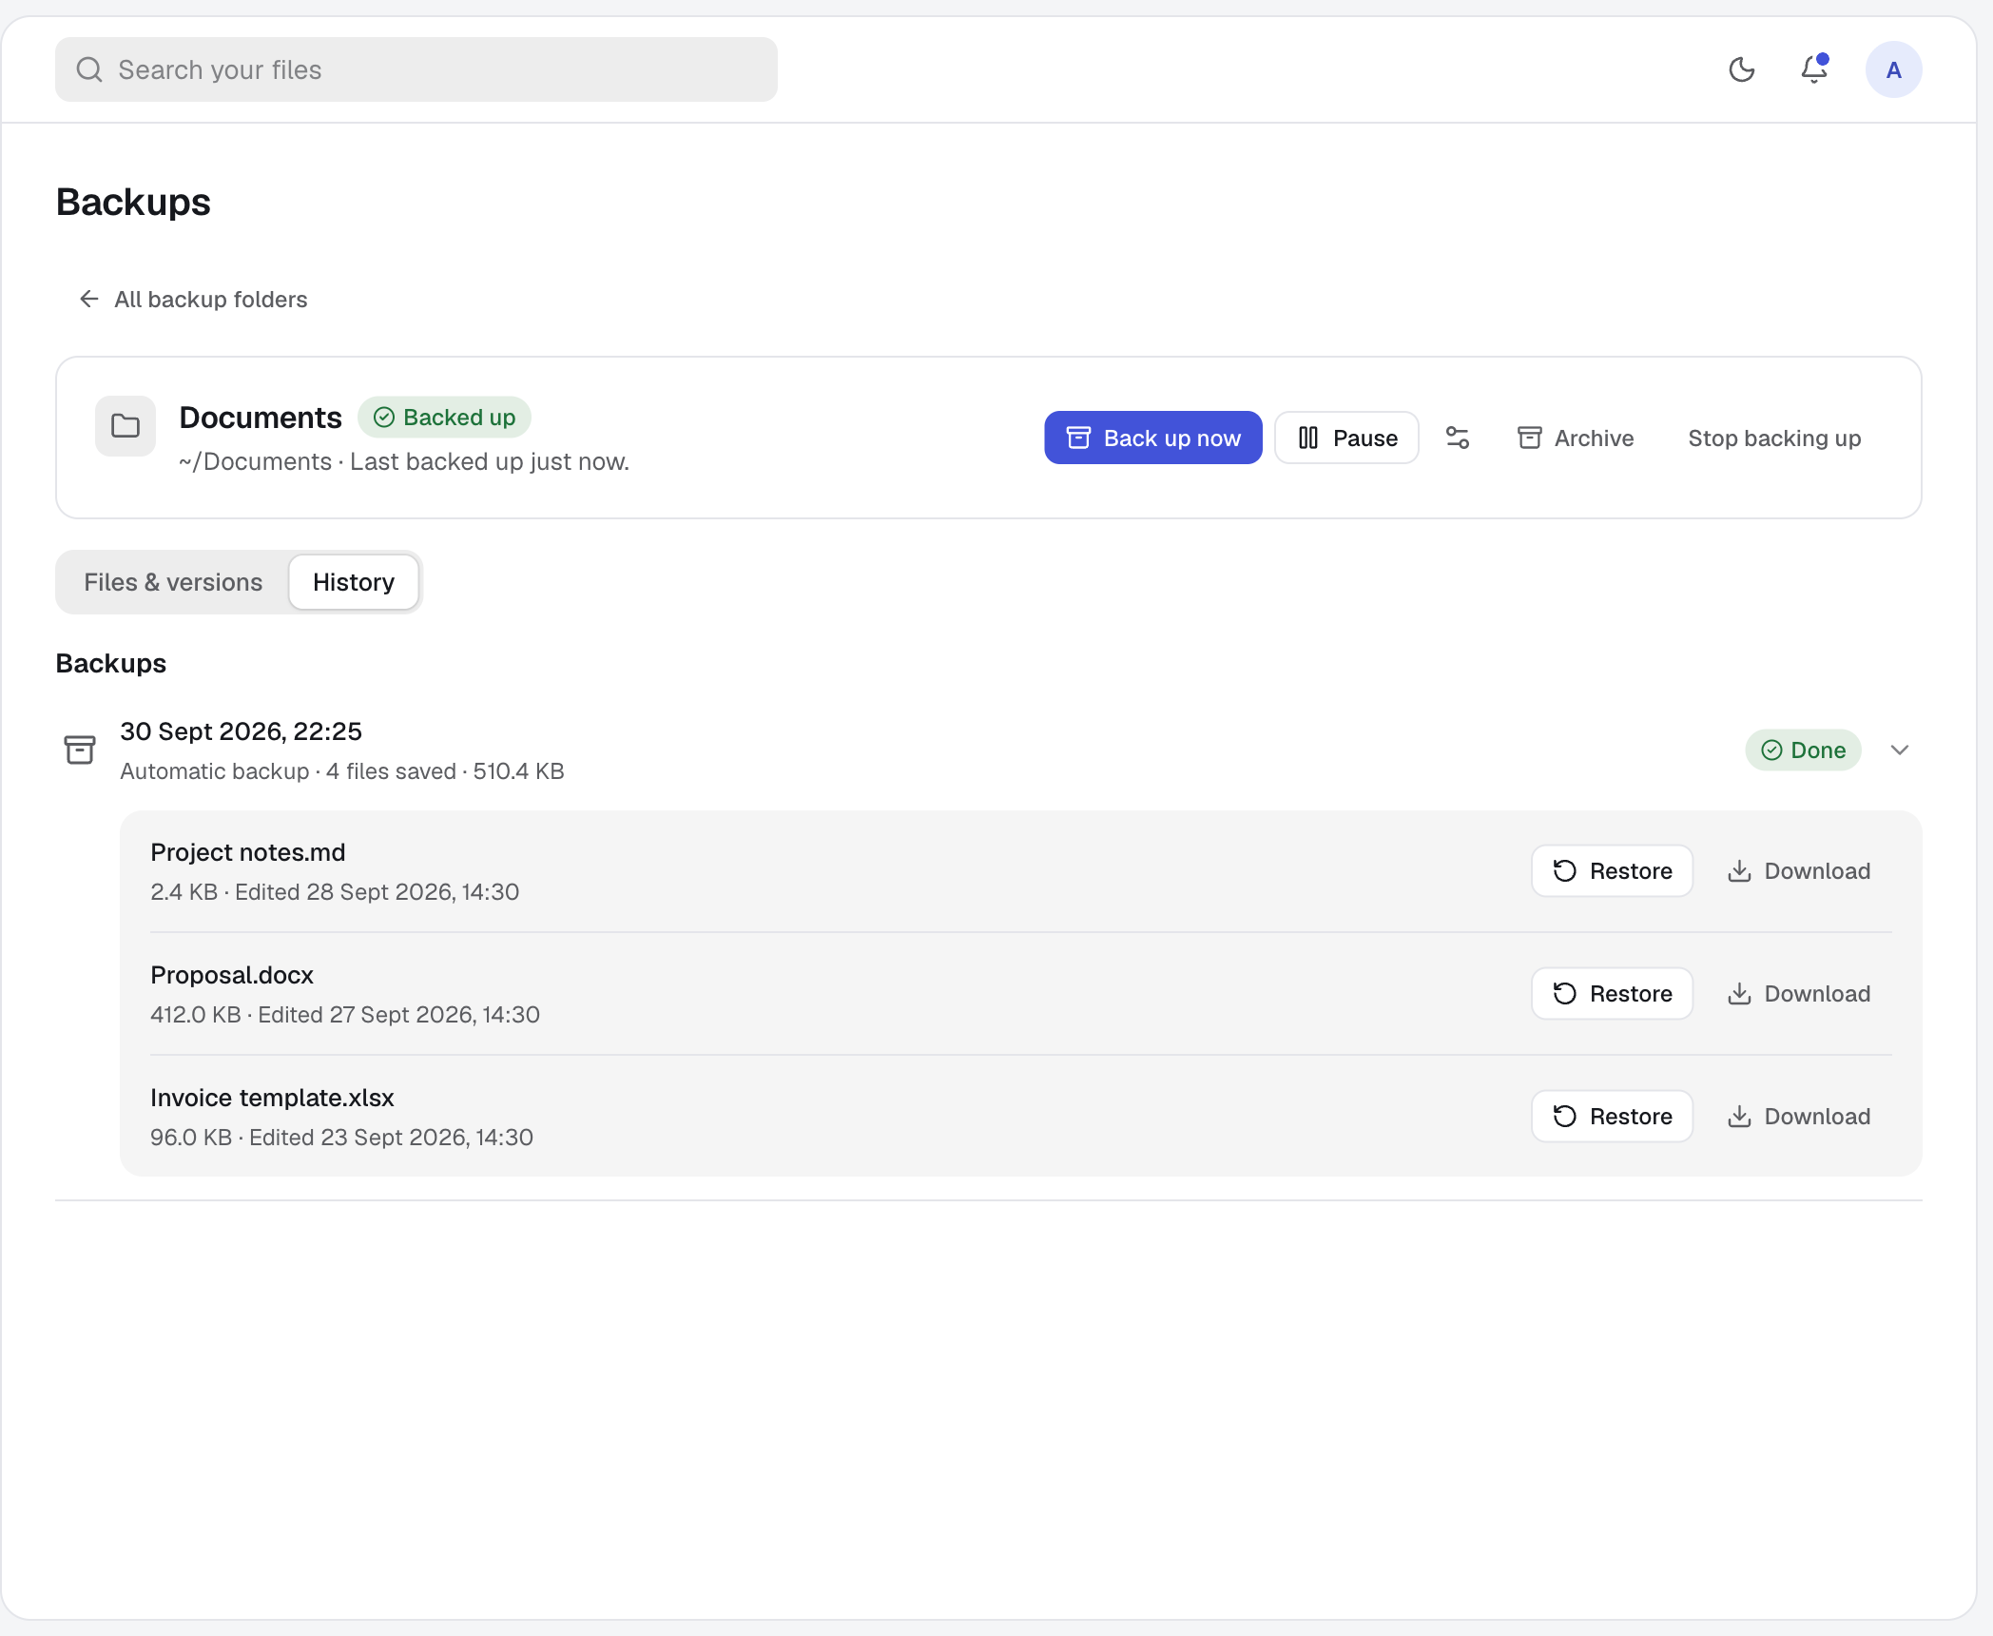Start backup with Back up now
This screenshot has width=1993, height=1636.
pyautogui.click(x=1153, y=438)
